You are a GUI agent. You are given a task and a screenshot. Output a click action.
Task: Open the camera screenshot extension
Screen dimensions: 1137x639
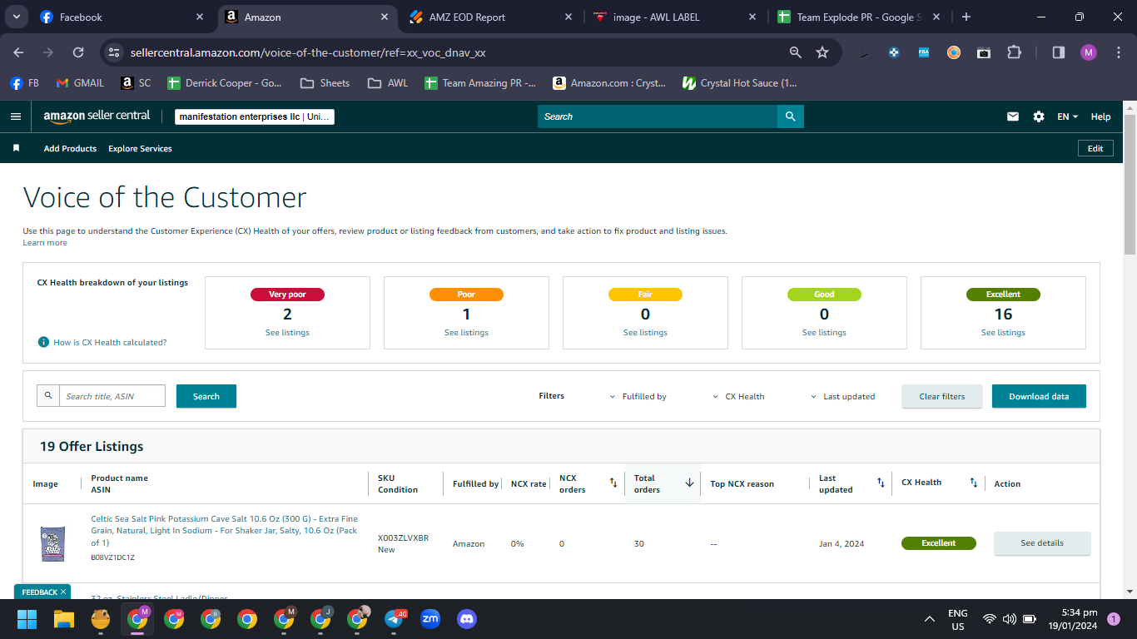coord(984,52)
